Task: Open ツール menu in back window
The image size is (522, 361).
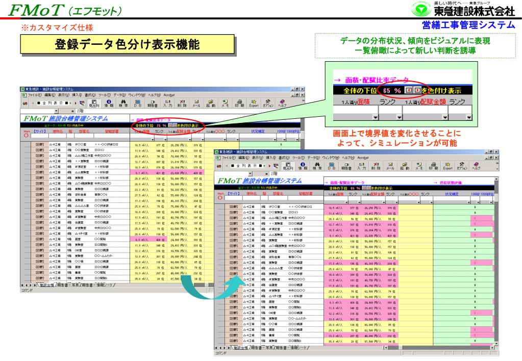Action: (x=105, y=95)
